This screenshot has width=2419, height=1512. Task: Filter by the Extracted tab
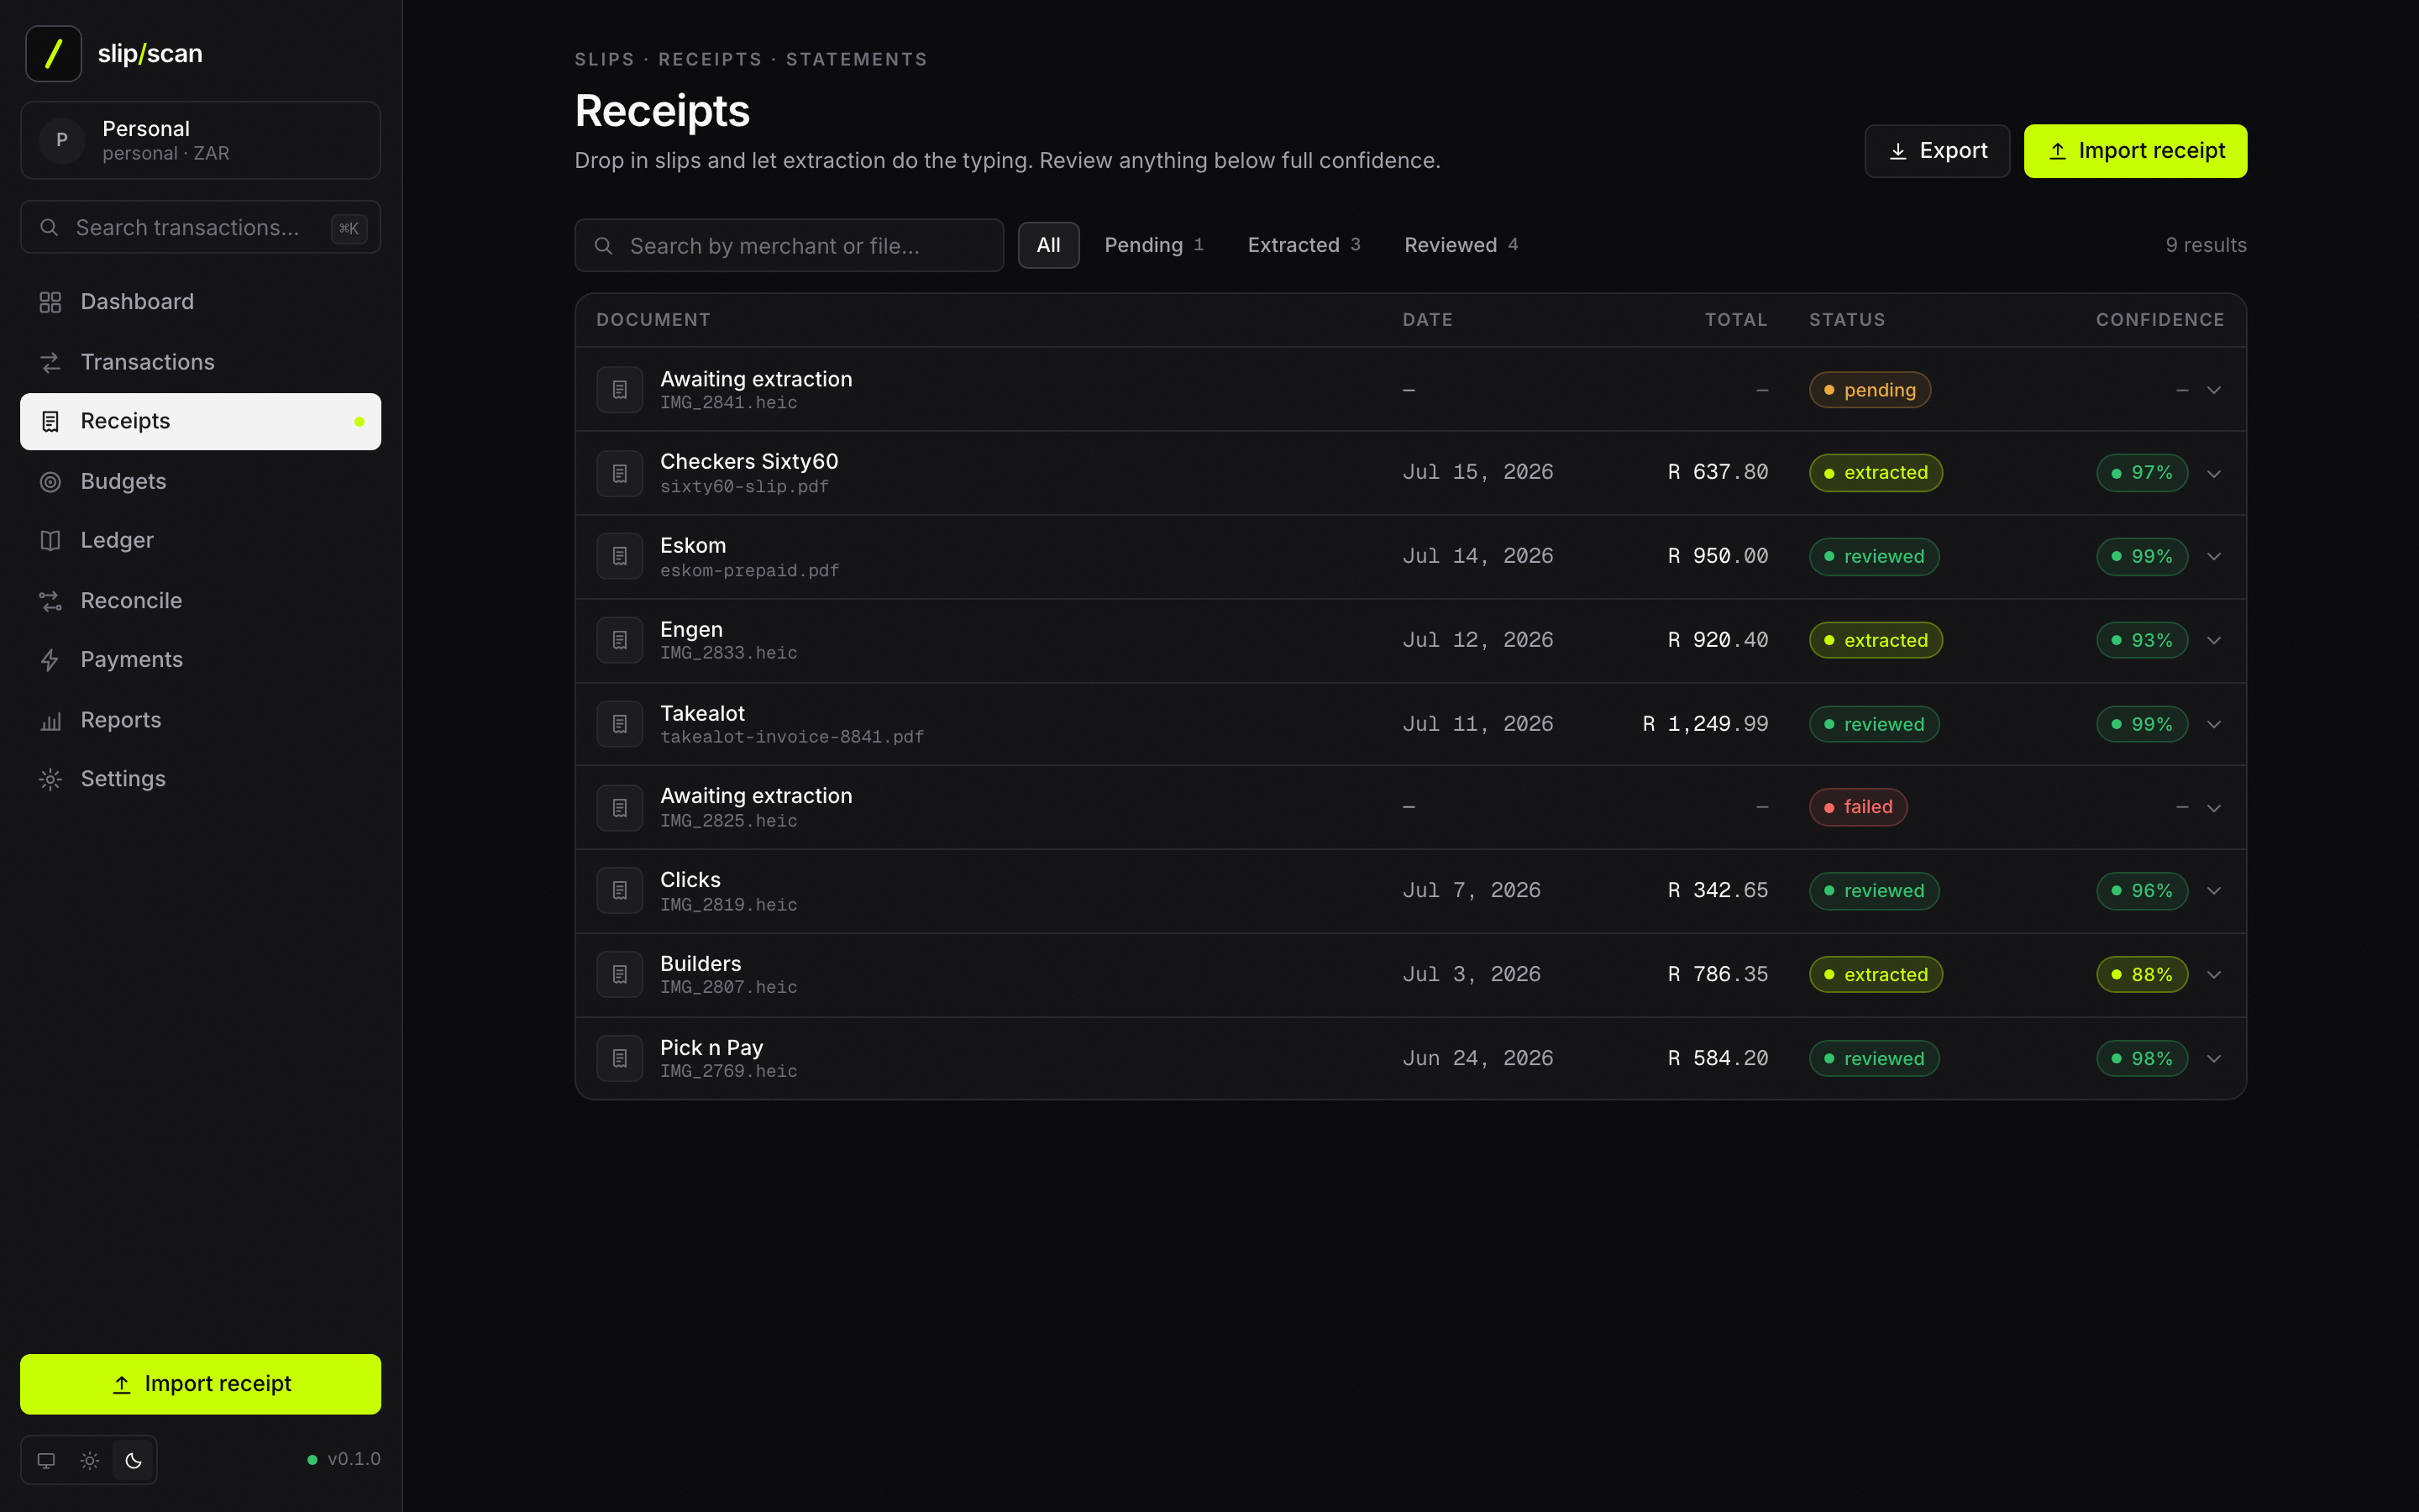click(1304, 245)
